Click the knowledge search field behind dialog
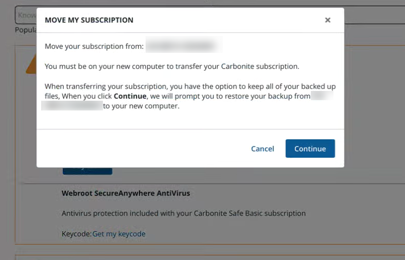Image resolution: width=405 pixels, height=260 pixels. pos(26,15)
